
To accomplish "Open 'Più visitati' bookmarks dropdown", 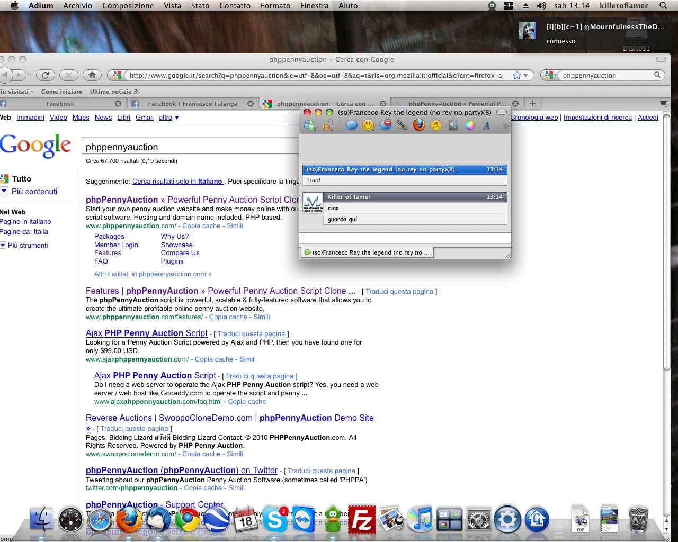I will click(17, 92).
